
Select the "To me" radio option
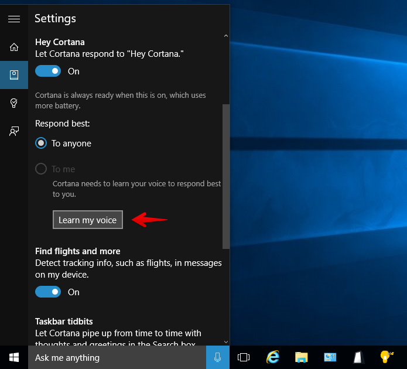click(x=55, y=169)
